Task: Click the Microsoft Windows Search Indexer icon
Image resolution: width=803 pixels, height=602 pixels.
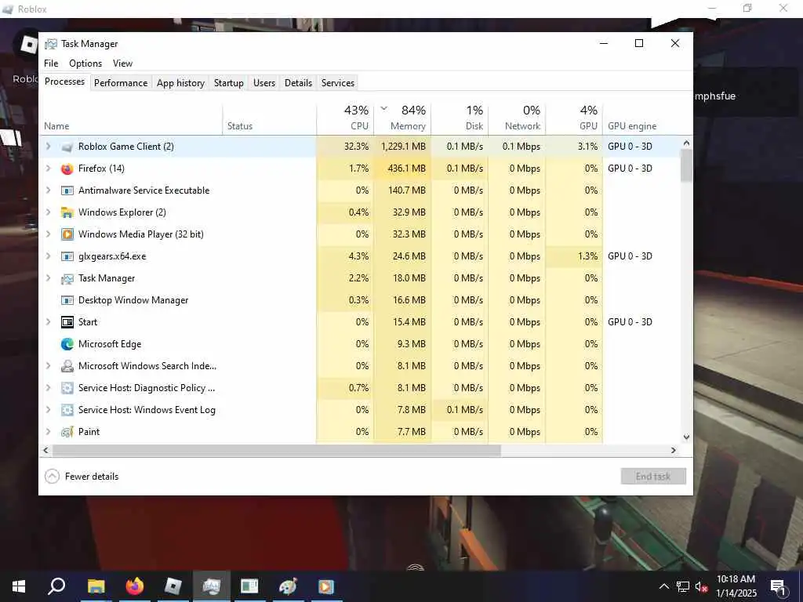Action: pos(67,366)
